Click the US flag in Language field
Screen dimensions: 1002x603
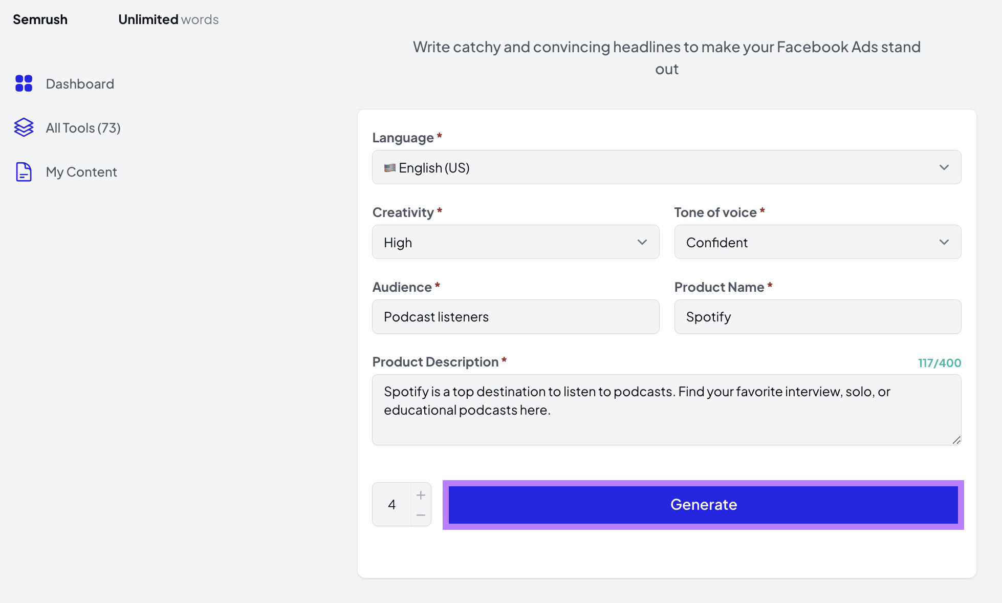[390, 168]
